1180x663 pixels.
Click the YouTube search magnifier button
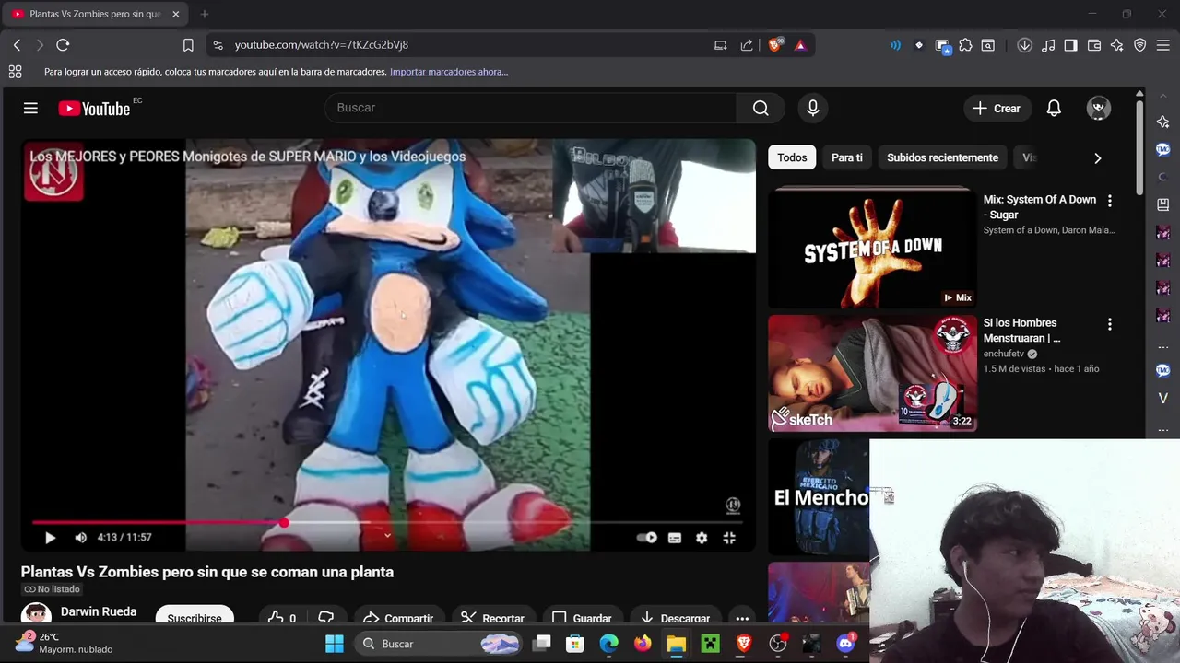coord(761,108)
